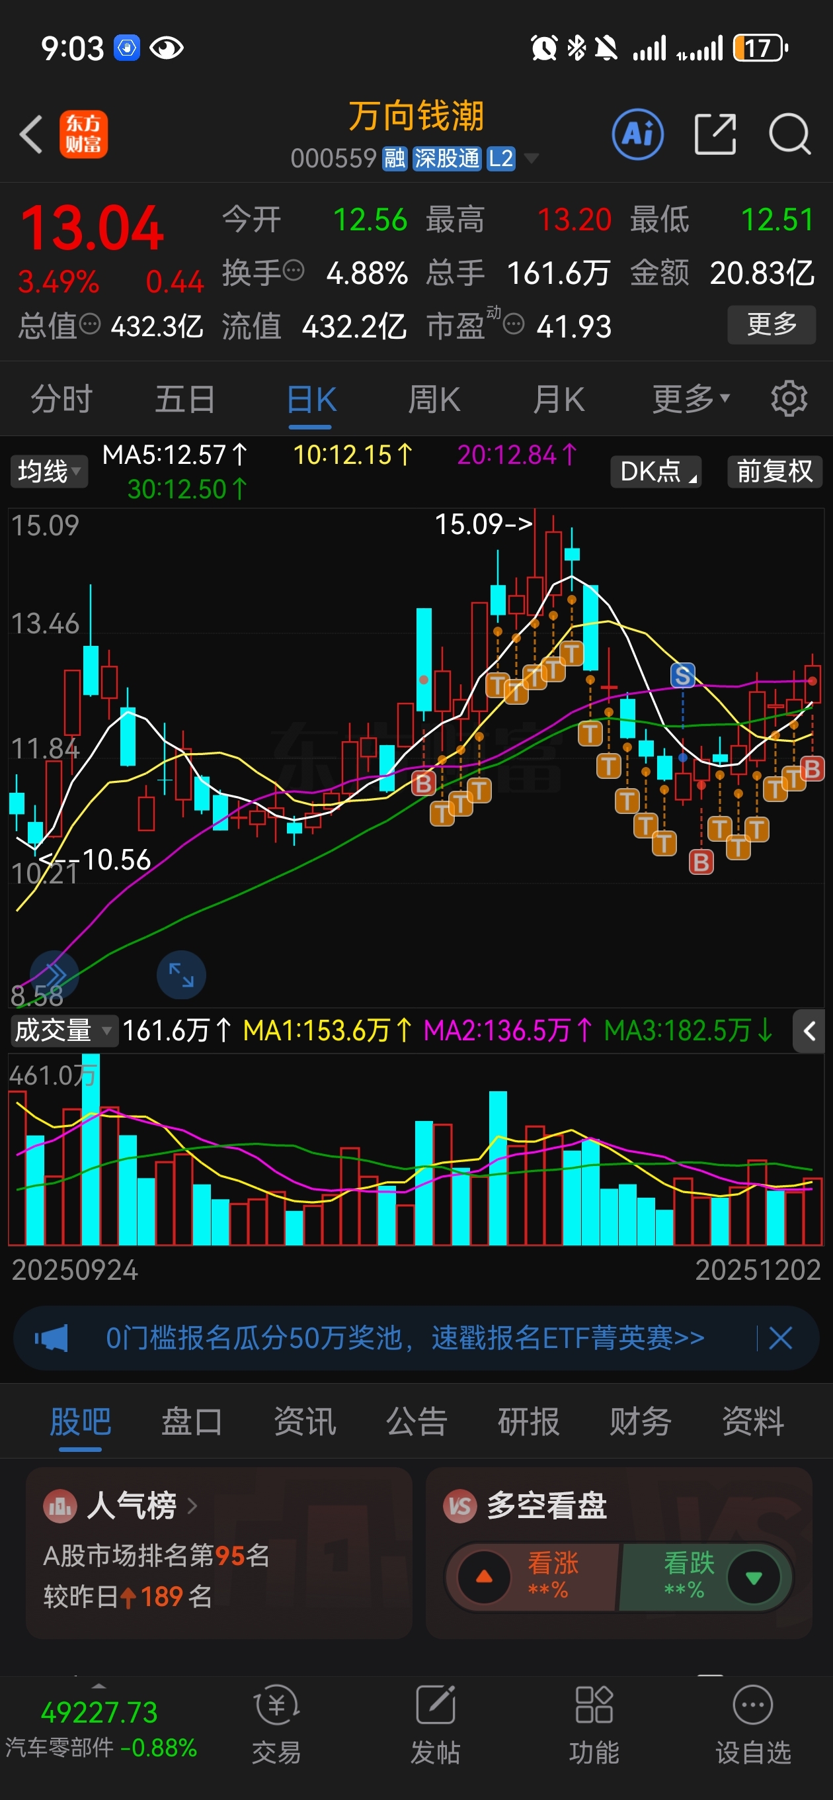833x1800 pixels.
Task: Tap the 万向钱潮 stock title
Action: coord(416,116)
